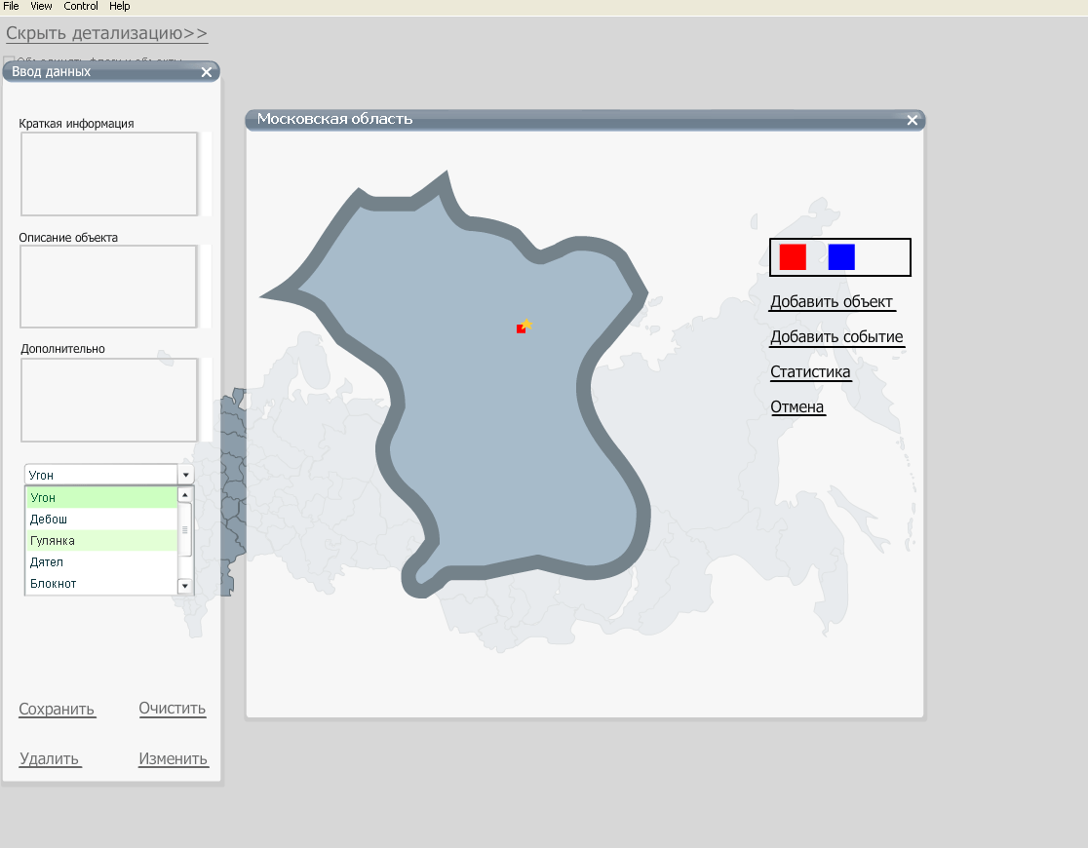Screen dimensions: 1088x848
Task: Open the Help menu
Action: coord(120,6)
